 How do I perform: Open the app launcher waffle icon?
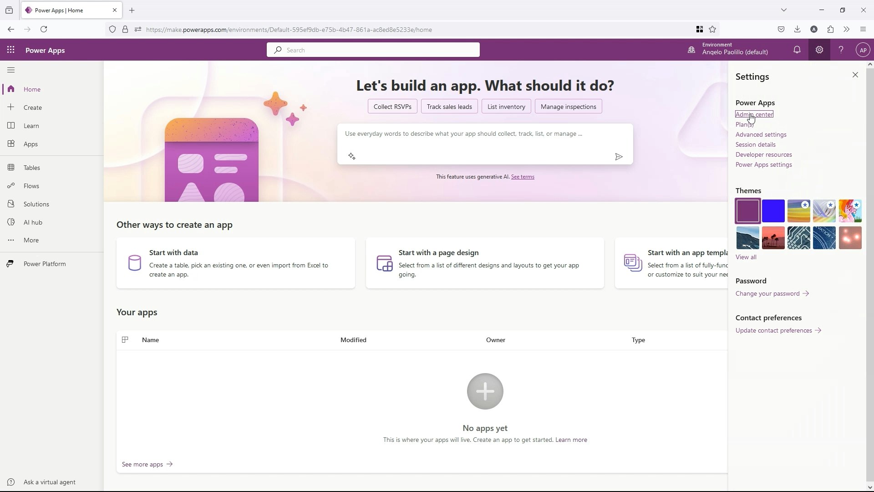11,50
